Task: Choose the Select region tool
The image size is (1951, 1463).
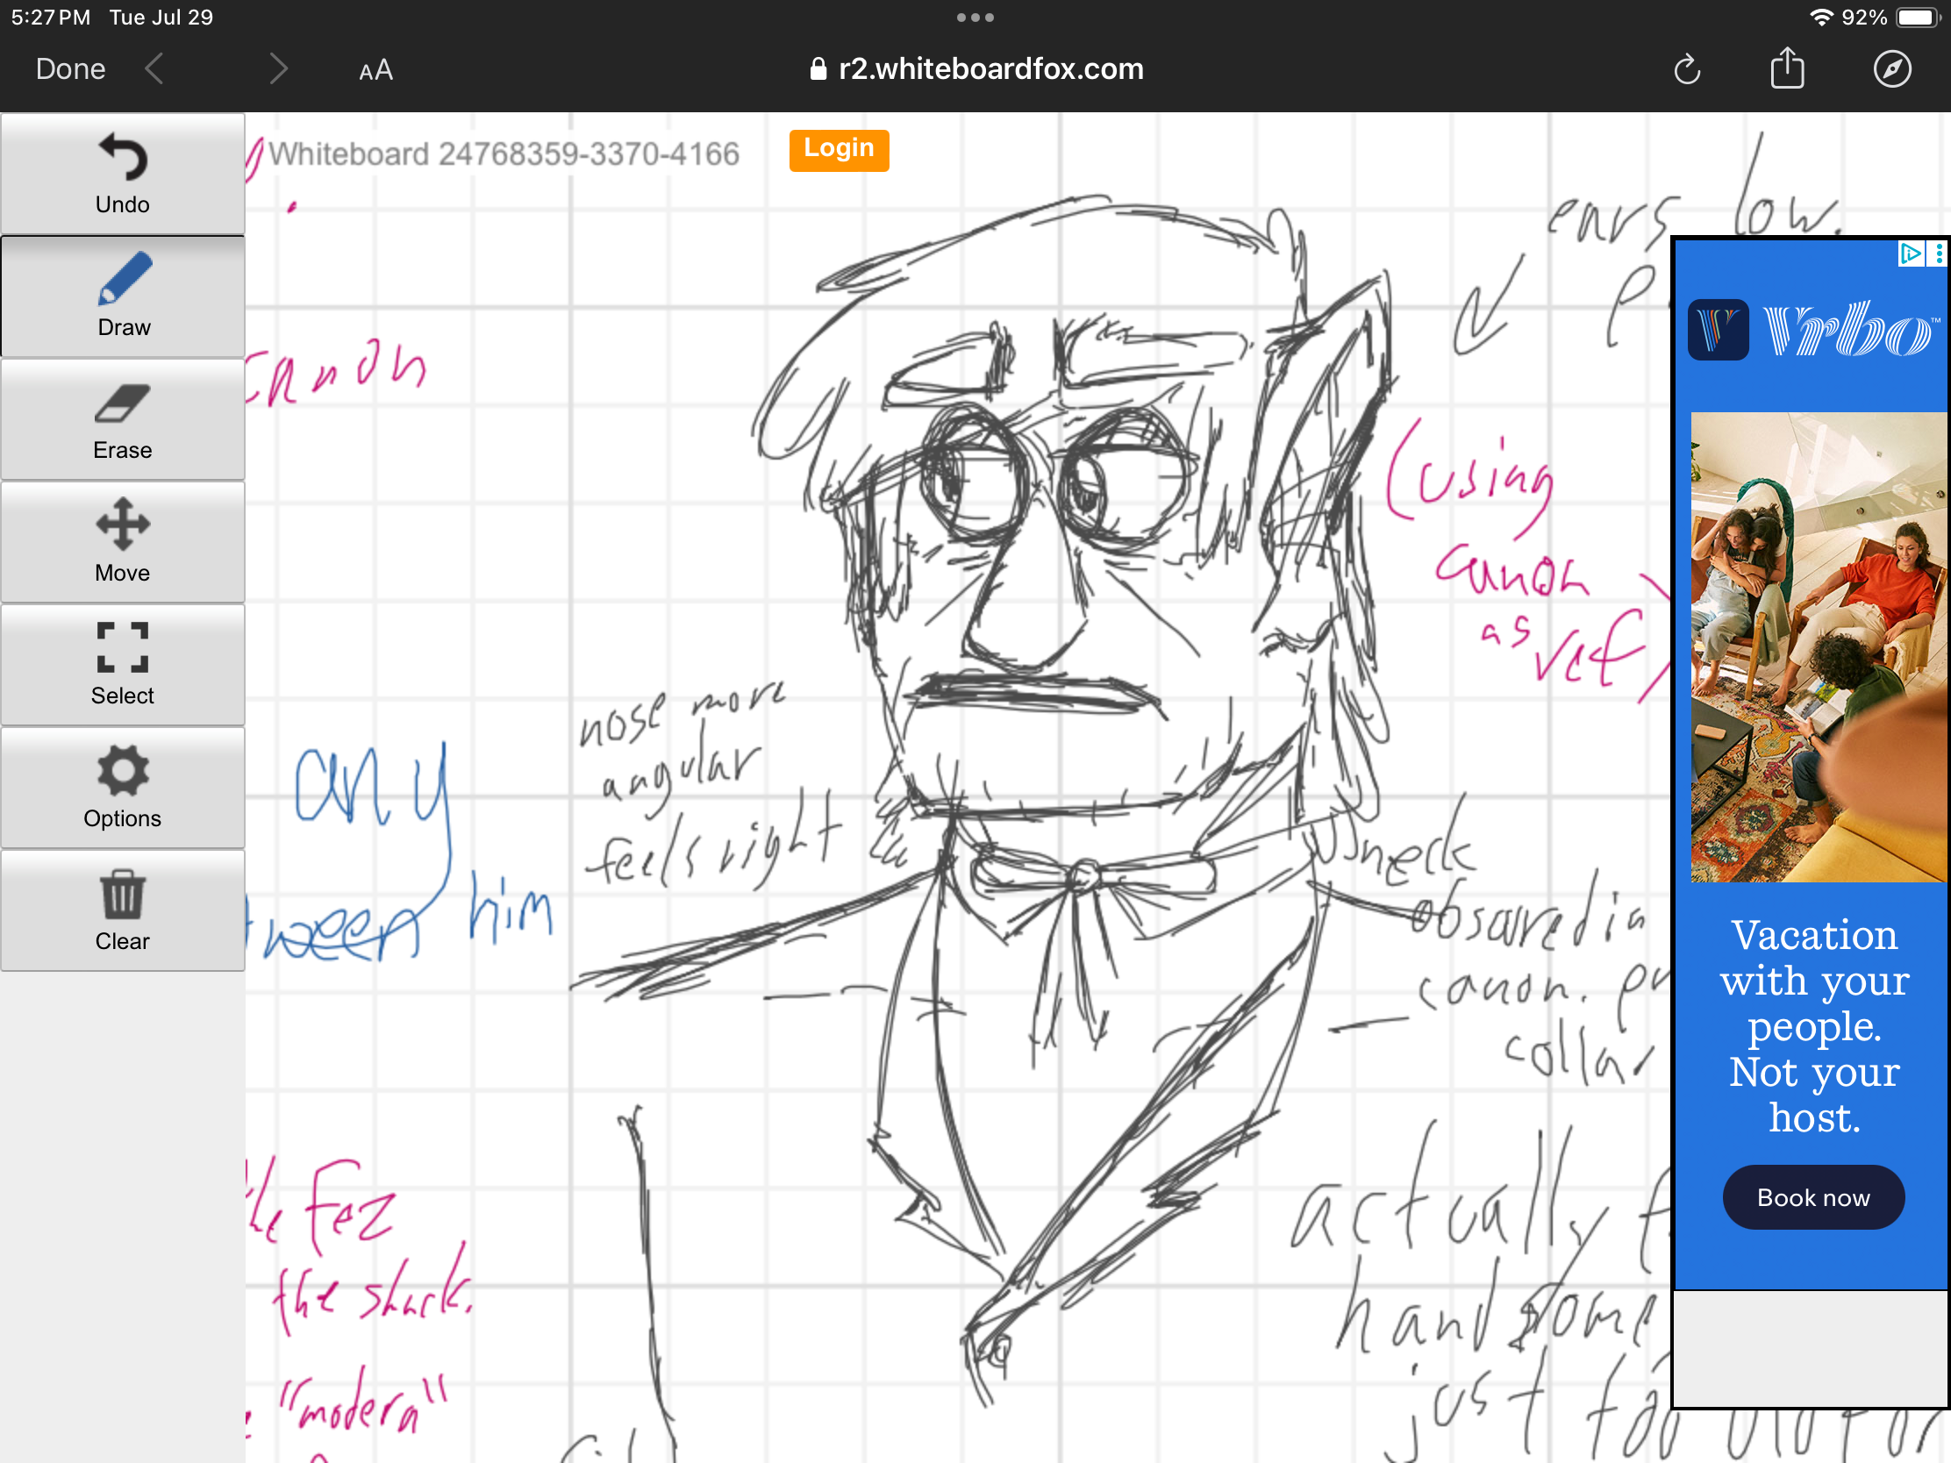Action: pyautogui.click(x=123, y=665)
